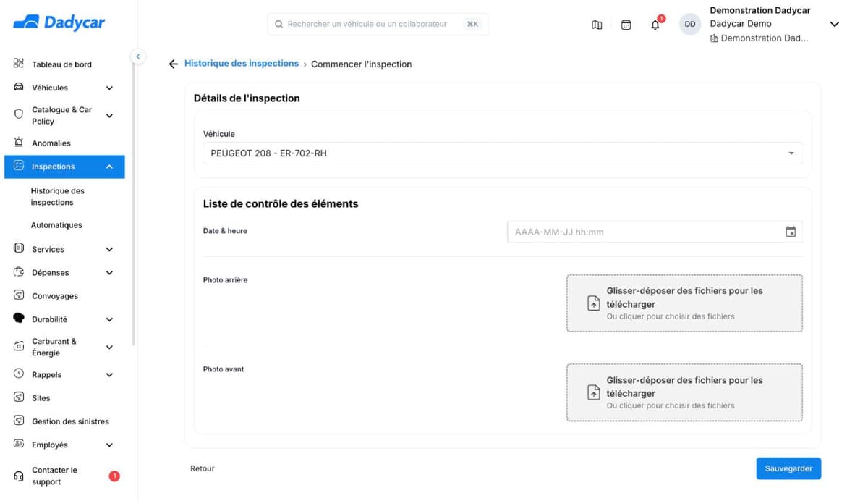Expand Carburant & Énergie menu
This screenshot has width=868, height=501.
pyautogui.click(x=109, y=348)
